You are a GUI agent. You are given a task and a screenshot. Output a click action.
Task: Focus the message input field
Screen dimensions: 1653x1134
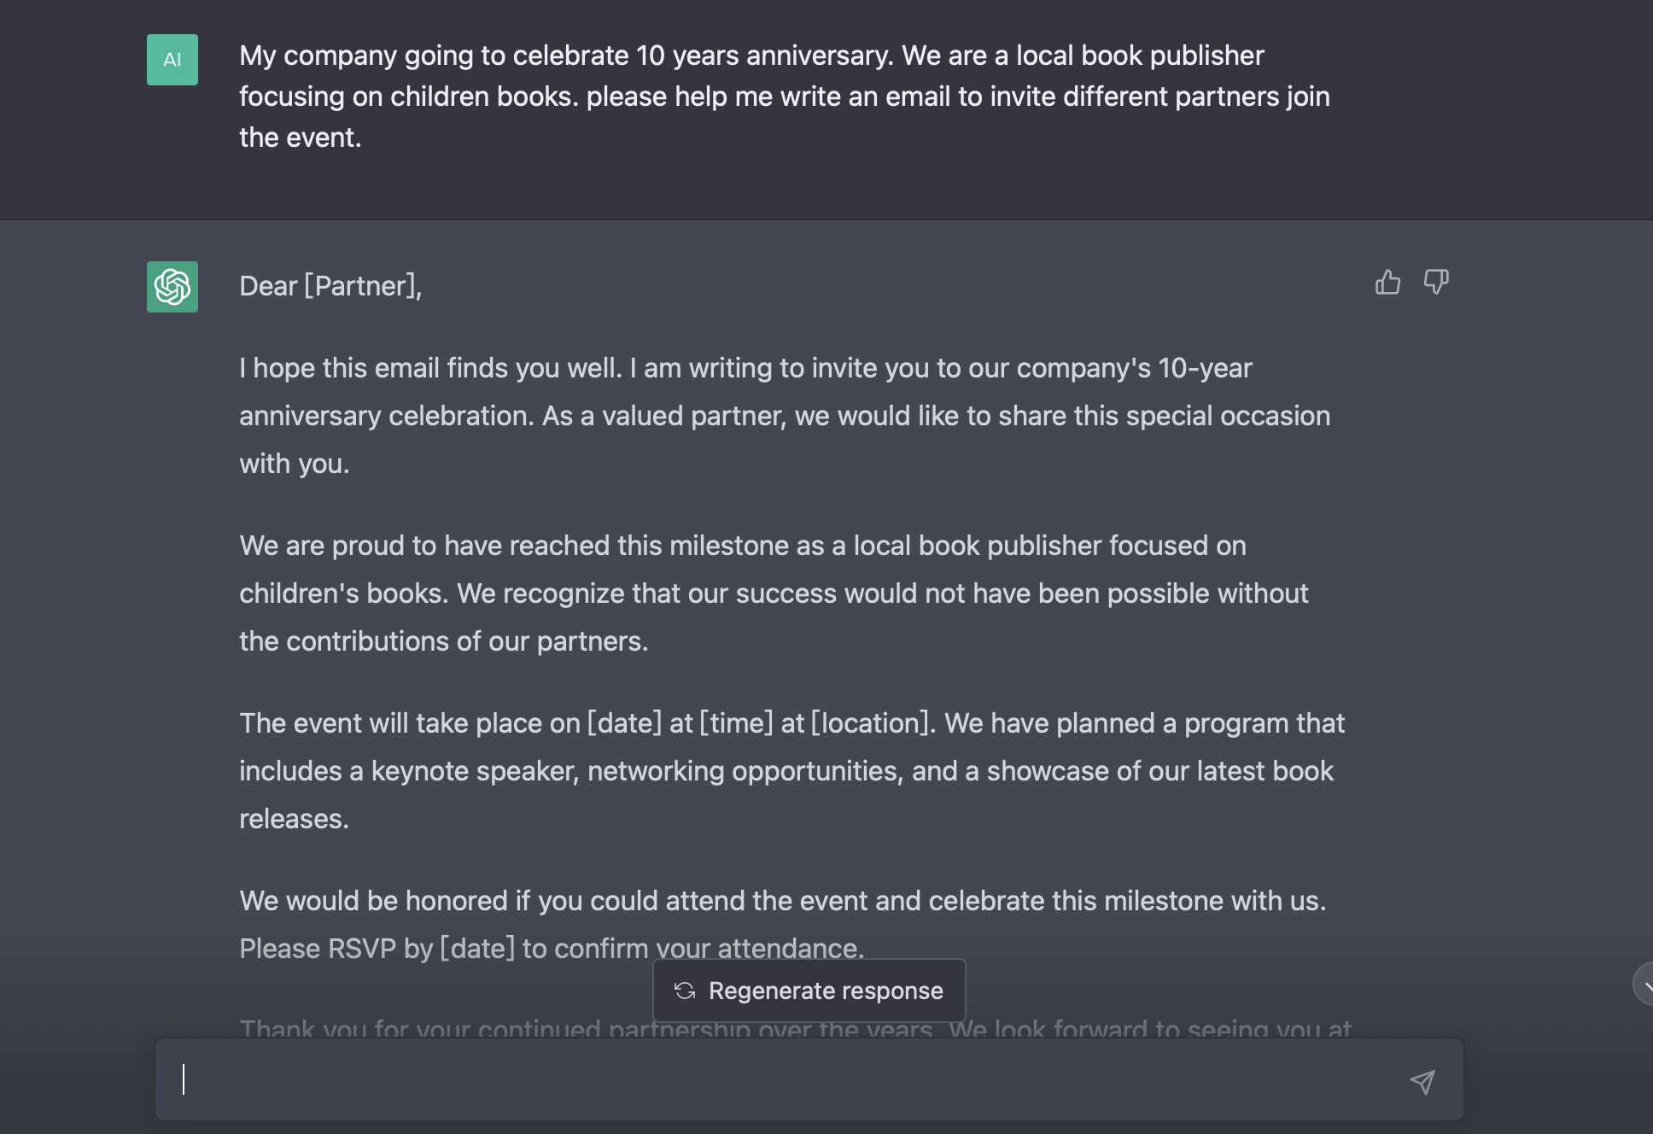(809, 1079)
